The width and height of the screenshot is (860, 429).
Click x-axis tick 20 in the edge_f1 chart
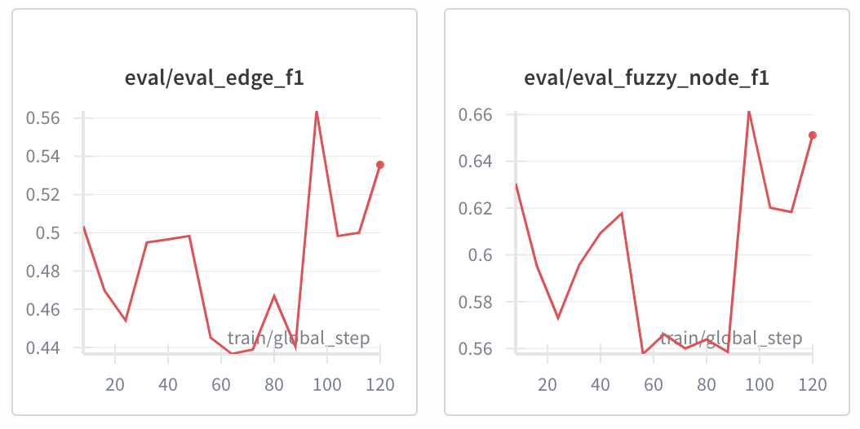coord(115,384)
